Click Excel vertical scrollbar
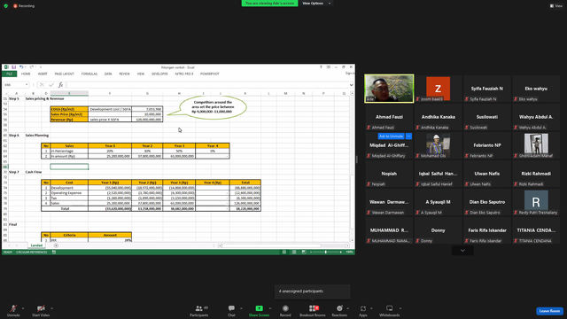This screenshot has height=319, width=567. coord(353,167)
